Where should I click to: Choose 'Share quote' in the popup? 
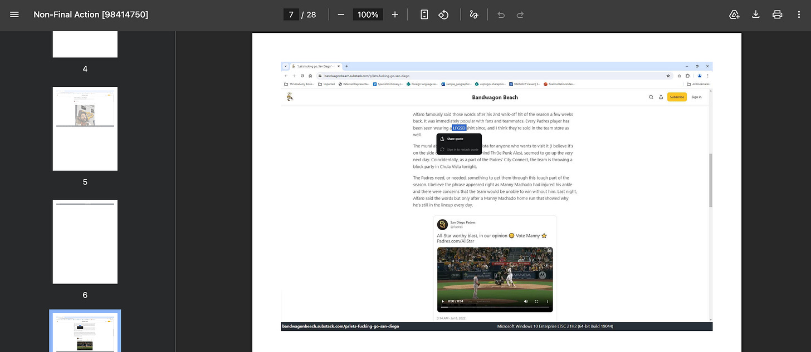[x=455, y=139]
